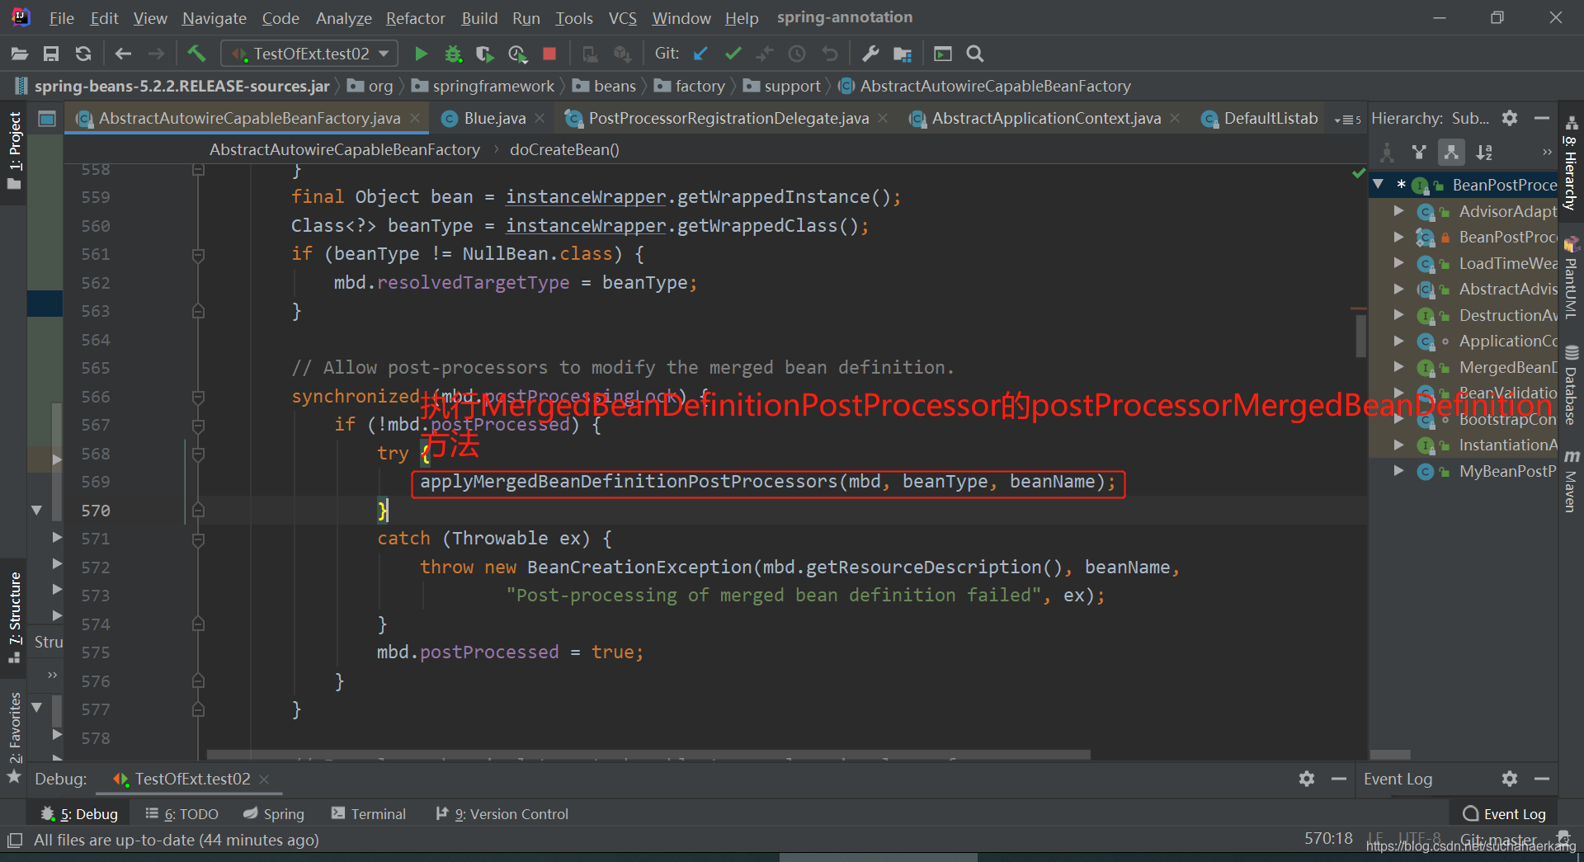Collapse the BeanPostProcessor root node

click(x=1379, y=185)
